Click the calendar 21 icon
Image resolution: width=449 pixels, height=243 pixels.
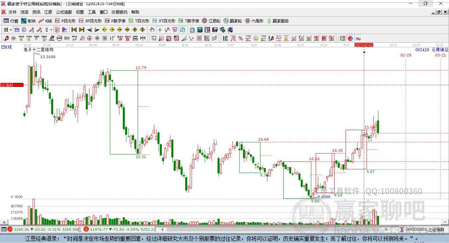click(x=192, y=30)
